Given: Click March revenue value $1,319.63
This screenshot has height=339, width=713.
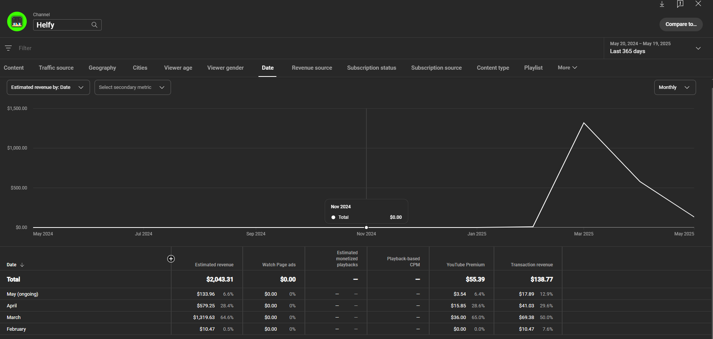Looking at the screenshot, I should [204, 318].
